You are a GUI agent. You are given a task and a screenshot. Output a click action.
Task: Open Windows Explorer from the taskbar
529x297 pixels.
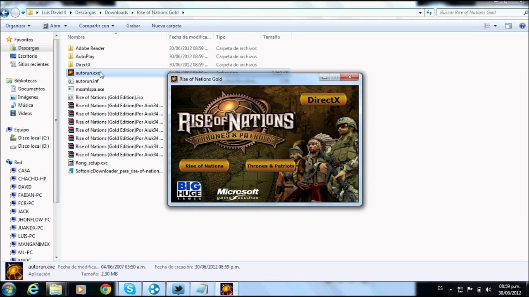click(x=56, y=289)
